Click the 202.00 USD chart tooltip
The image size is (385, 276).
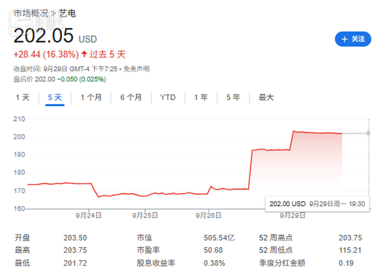pos(317,204)
